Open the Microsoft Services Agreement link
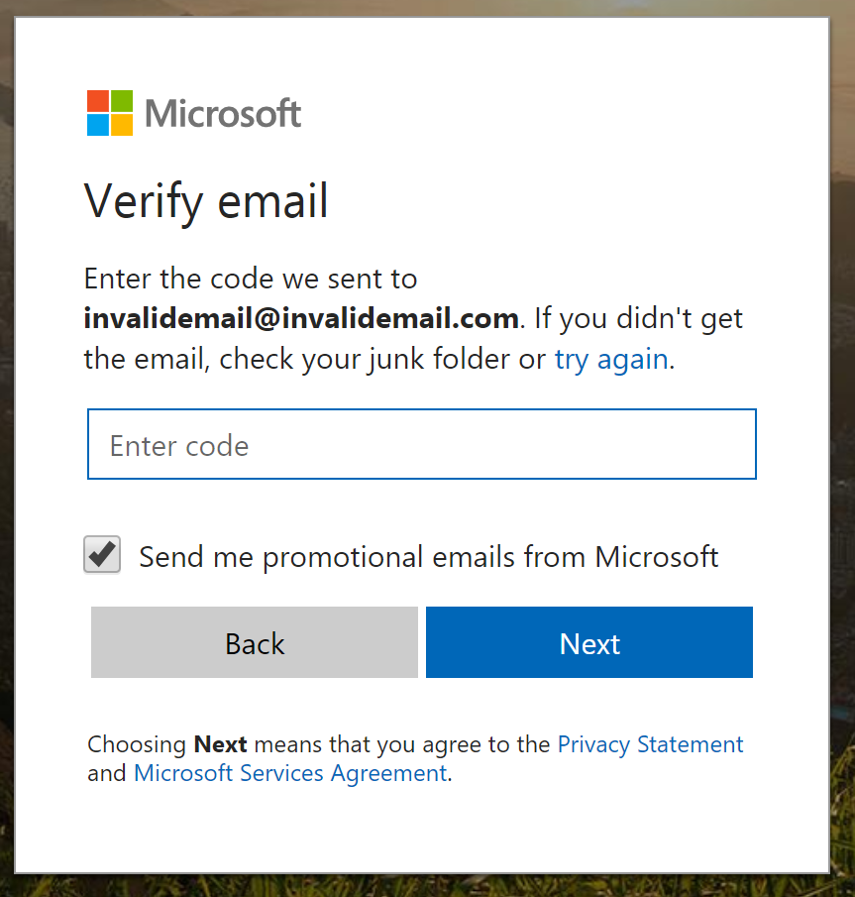 coord(290,773)
